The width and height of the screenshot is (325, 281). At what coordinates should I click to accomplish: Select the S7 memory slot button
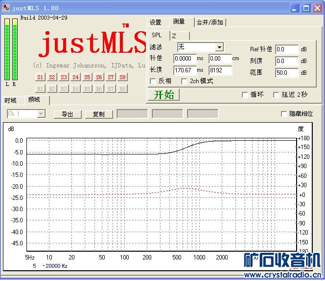pyautogui.click(x=111, y=77)
